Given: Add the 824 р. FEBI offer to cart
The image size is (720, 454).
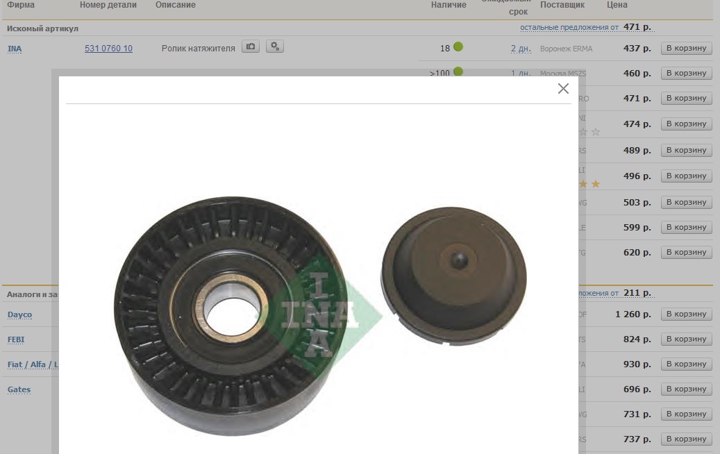Looking at the screenshot, I should click(686, 339).
